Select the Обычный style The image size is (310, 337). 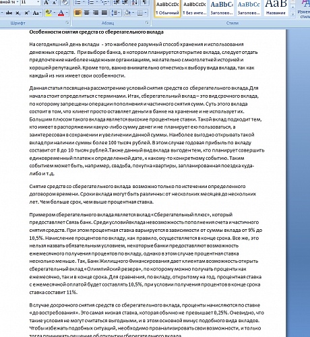168,8
